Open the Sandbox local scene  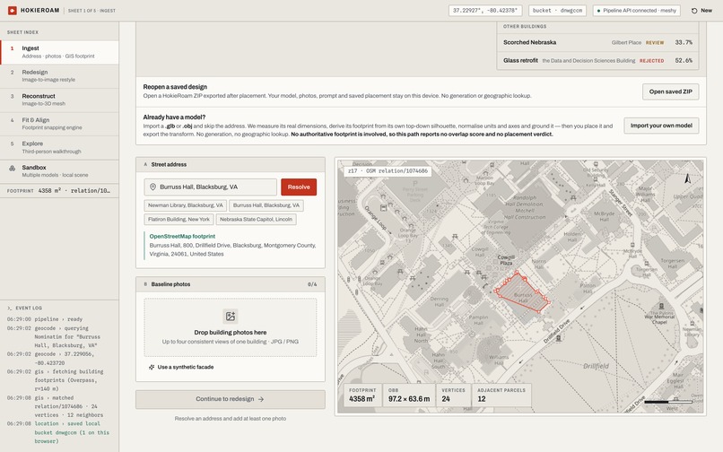click(59, 171)
